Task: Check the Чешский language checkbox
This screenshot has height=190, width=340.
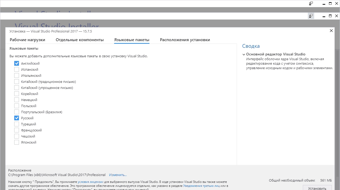Action: 17,136
